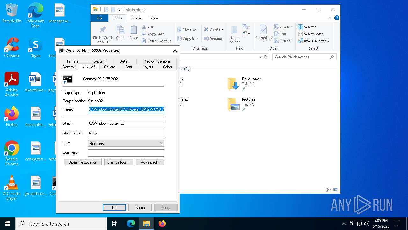408x230 pixels.
Task: Click Paste shortcut in ribbon
Action: pos(157,41)
